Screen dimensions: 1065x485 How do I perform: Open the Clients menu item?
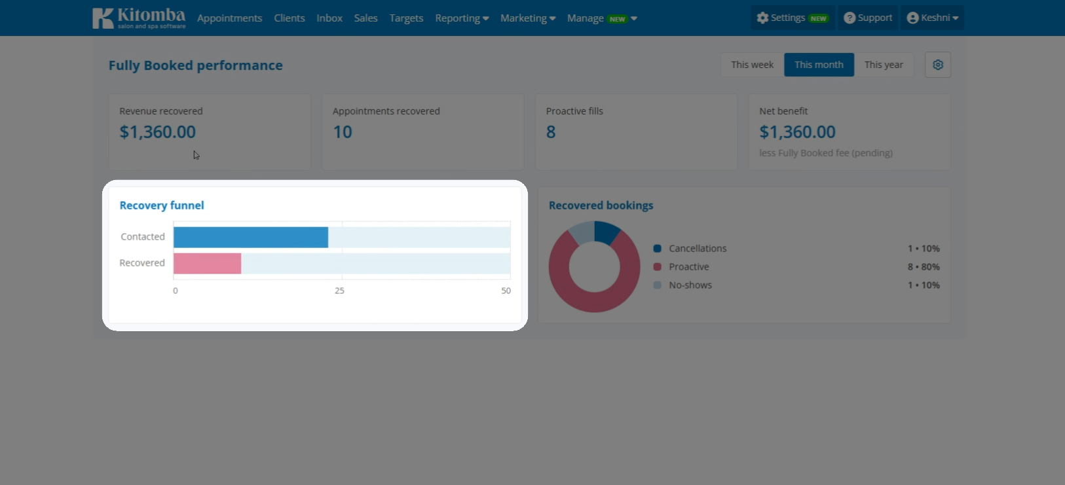click(290, 18)
